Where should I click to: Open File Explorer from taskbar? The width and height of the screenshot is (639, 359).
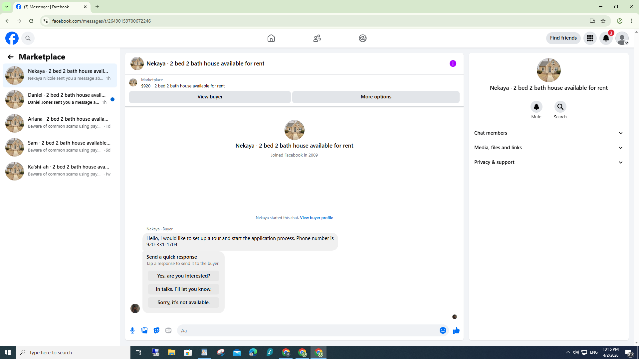(x=171, y=352)
